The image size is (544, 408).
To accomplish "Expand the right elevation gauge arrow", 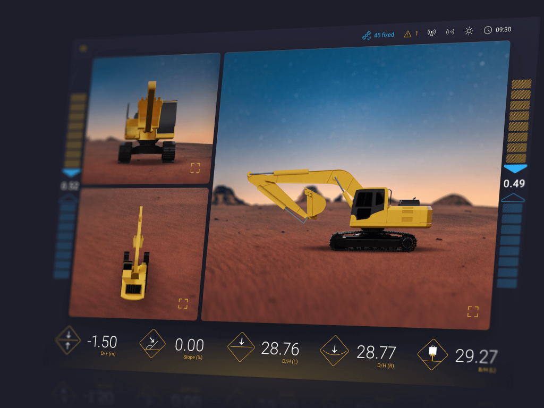I will [x=513, y=199].
